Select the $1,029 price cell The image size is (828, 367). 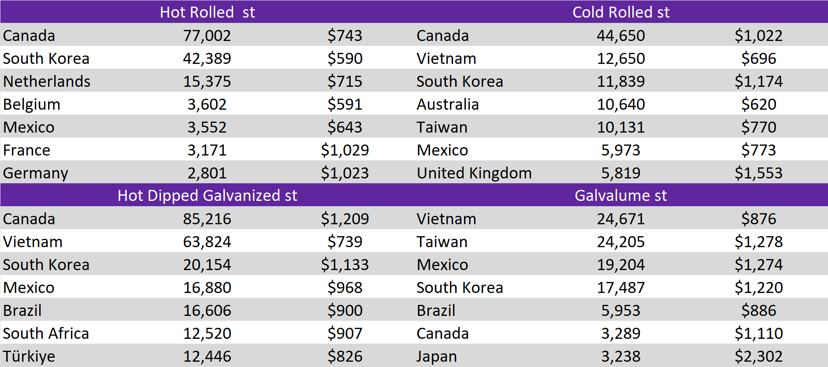(x=345, y=150)
